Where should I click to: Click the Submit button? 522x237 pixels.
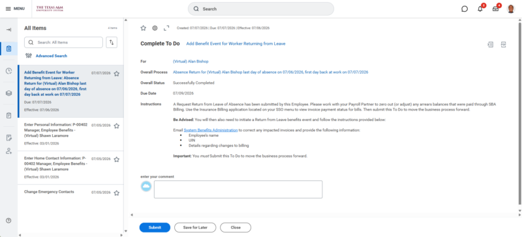tap(155, 227)
